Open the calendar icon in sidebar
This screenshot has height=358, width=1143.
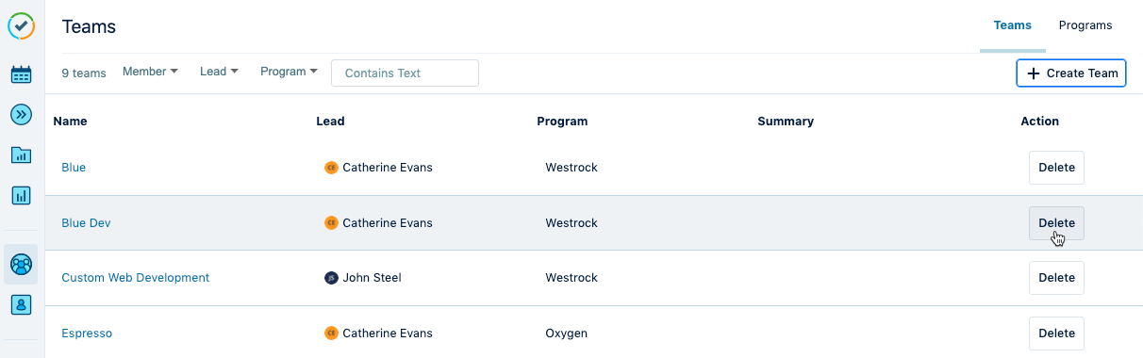click(21, 74)
